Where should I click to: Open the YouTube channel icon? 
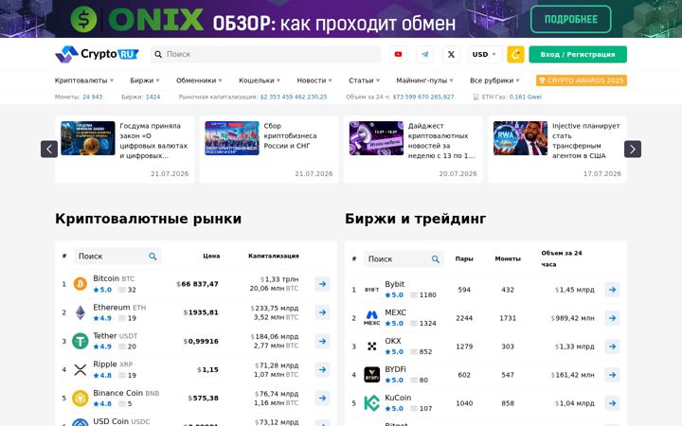(398, 54)
